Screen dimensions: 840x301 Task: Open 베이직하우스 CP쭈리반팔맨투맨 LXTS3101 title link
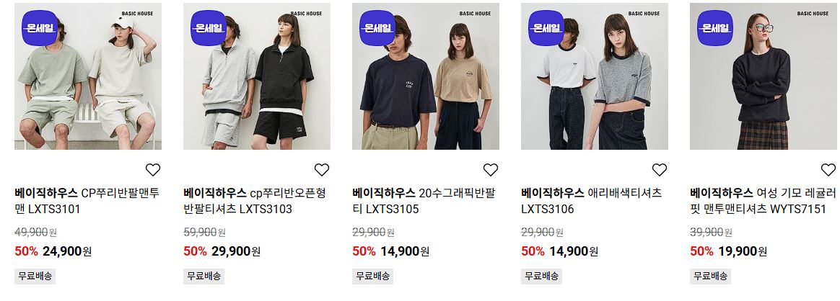click(87, 201)
